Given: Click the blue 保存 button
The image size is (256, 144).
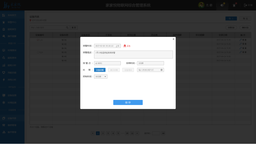Looking at the screenshot, I should (128, 102).
